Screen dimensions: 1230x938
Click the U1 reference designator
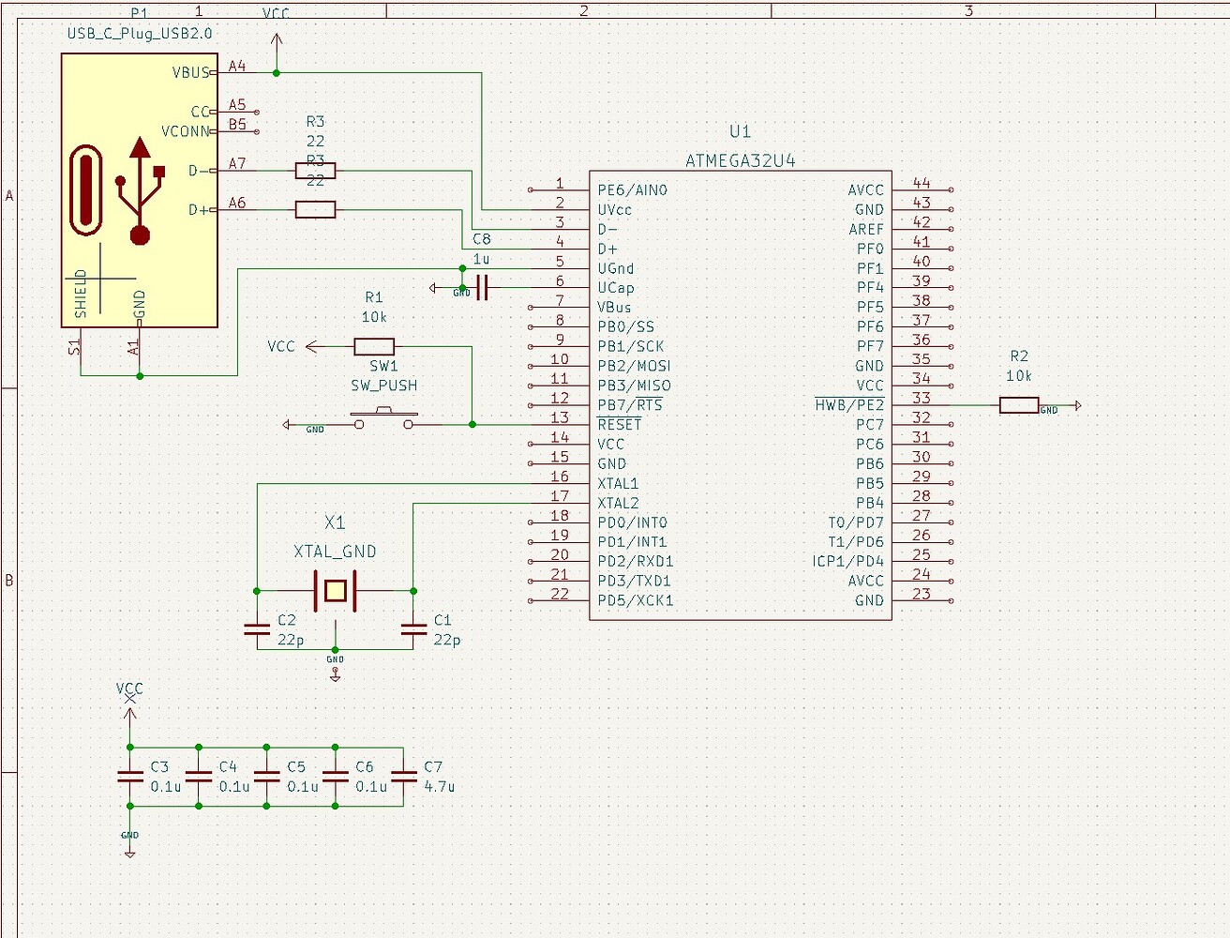coord(741,131)
